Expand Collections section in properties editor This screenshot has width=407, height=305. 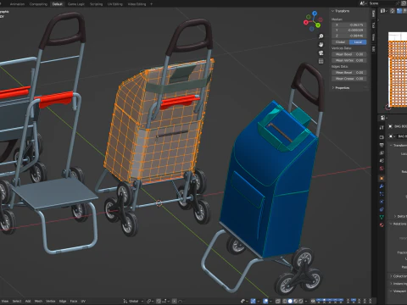[x=399, y=276]
